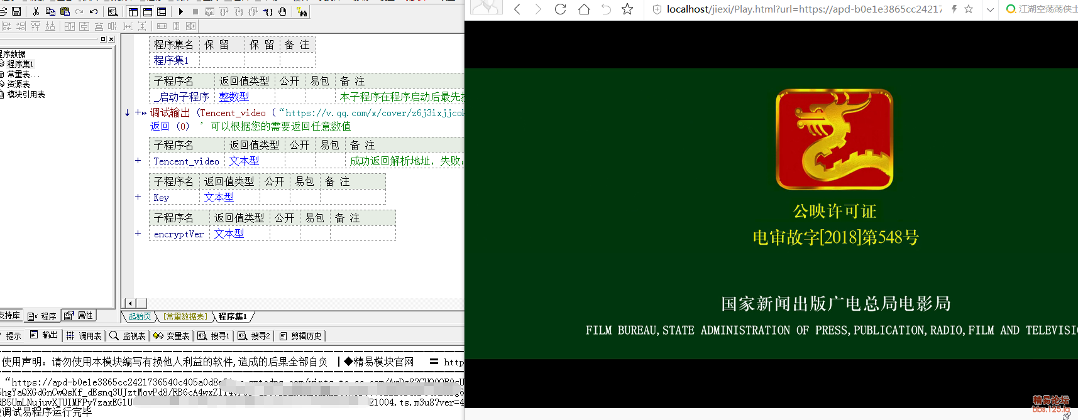Viewport: 1078px width, 420px height.
Task: Click the browser Home icon
Action: click(x=584, y=9)
